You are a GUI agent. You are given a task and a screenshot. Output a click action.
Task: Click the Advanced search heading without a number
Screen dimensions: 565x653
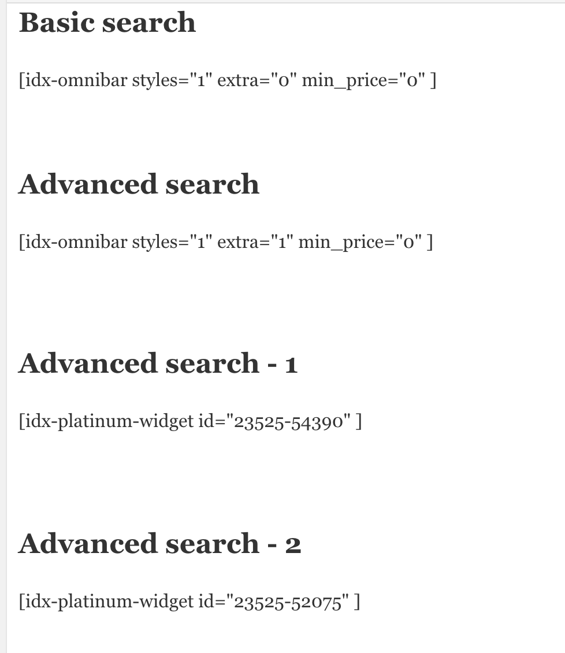(139, 184)
